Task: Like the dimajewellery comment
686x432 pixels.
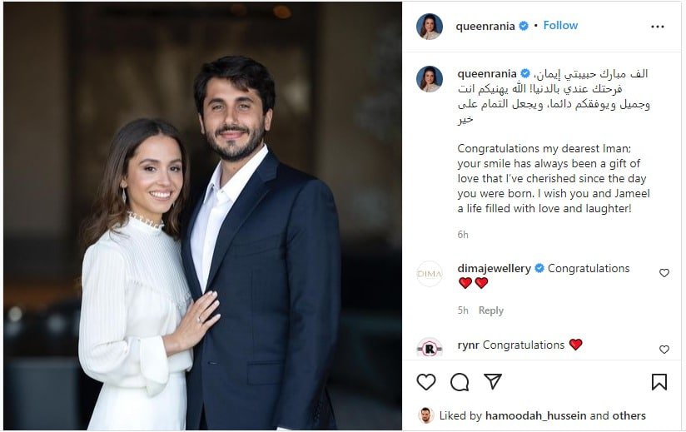Action: [664, 273]
